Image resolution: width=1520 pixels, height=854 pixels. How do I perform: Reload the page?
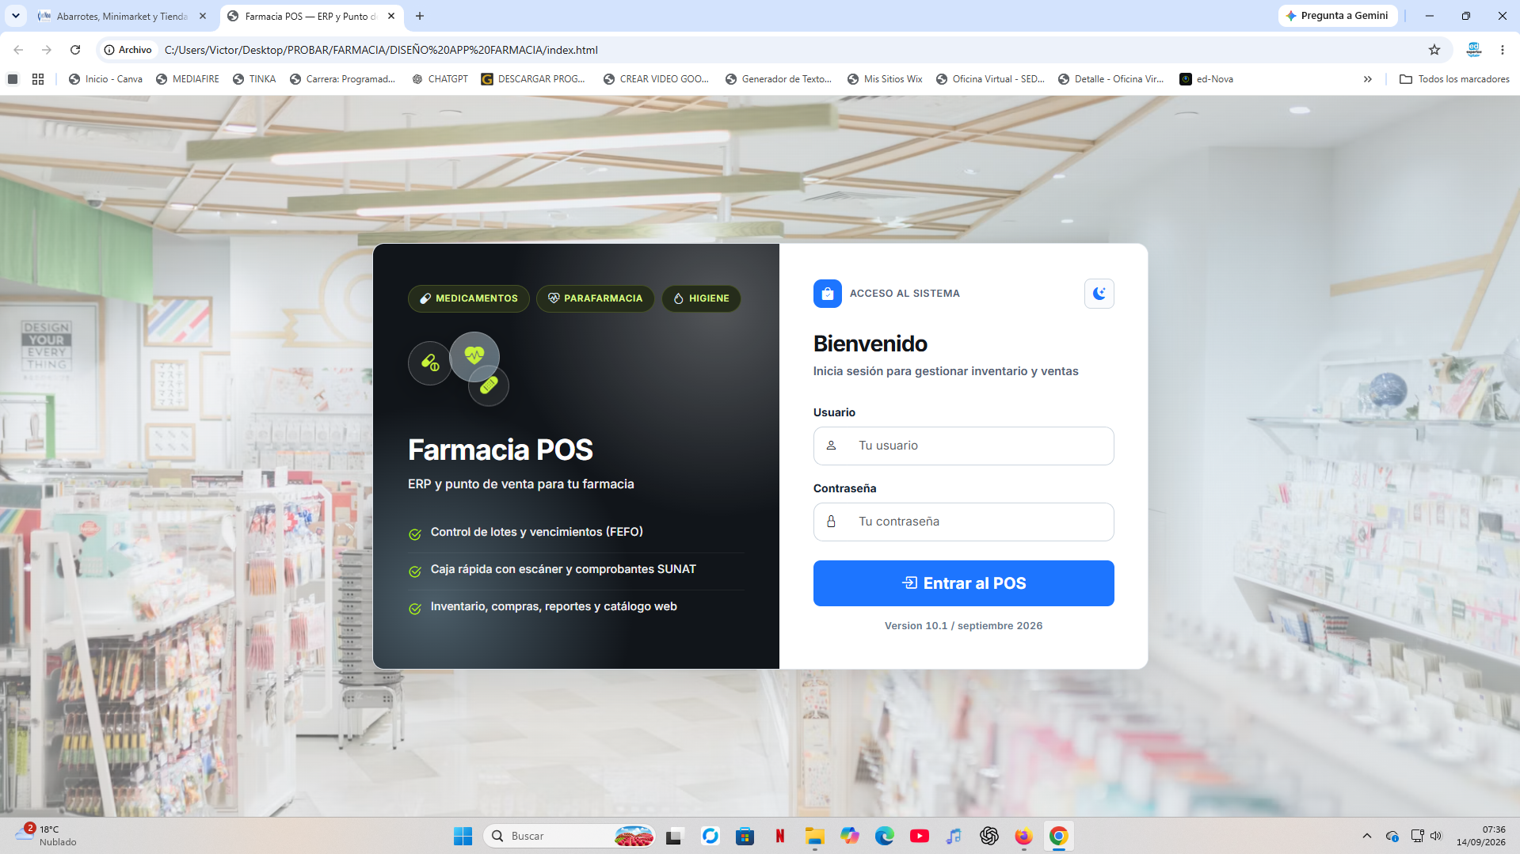75,50
